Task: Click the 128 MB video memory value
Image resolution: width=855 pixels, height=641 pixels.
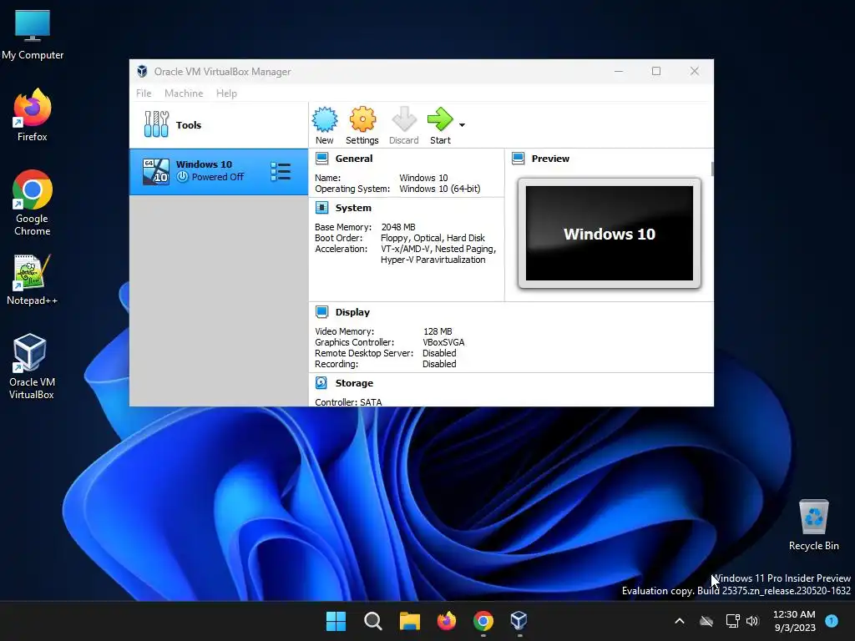Action: (438, 331)
